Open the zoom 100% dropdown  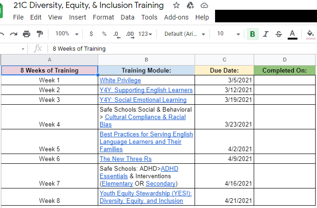[67, 34]
